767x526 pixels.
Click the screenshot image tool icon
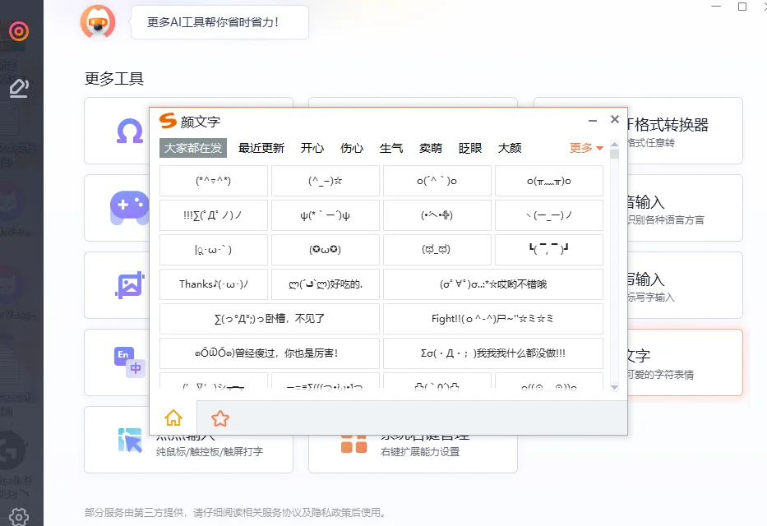[x=130, y=284]
